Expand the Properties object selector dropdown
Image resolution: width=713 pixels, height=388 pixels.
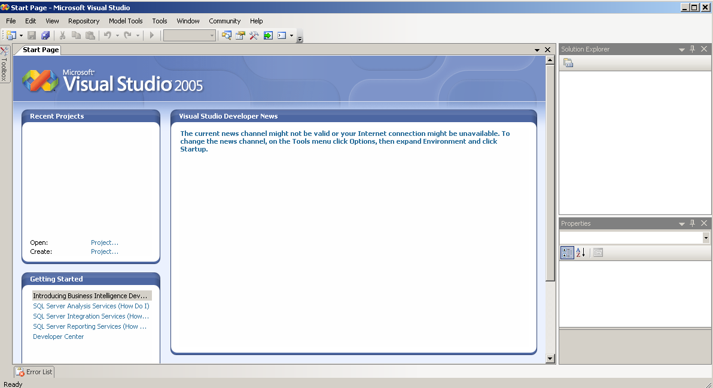pyautogui.click(x=706, y=238)
